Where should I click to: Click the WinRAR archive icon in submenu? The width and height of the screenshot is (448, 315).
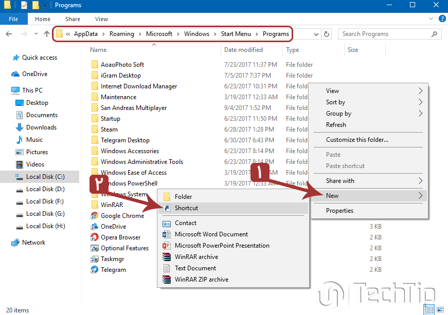tap(167, 257)
